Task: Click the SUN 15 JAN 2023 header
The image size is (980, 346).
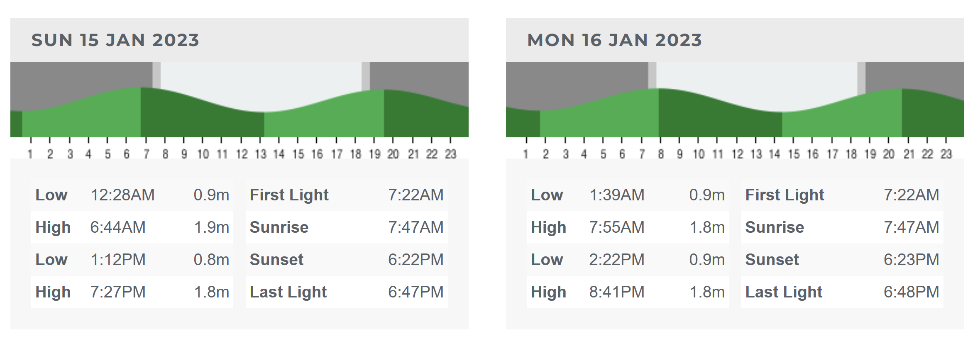Action: (x=115, y=40)
